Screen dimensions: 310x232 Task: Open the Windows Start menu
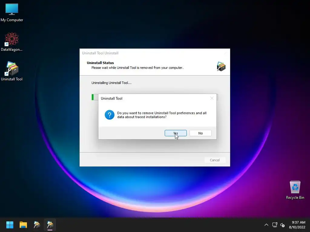click(10, 225)
